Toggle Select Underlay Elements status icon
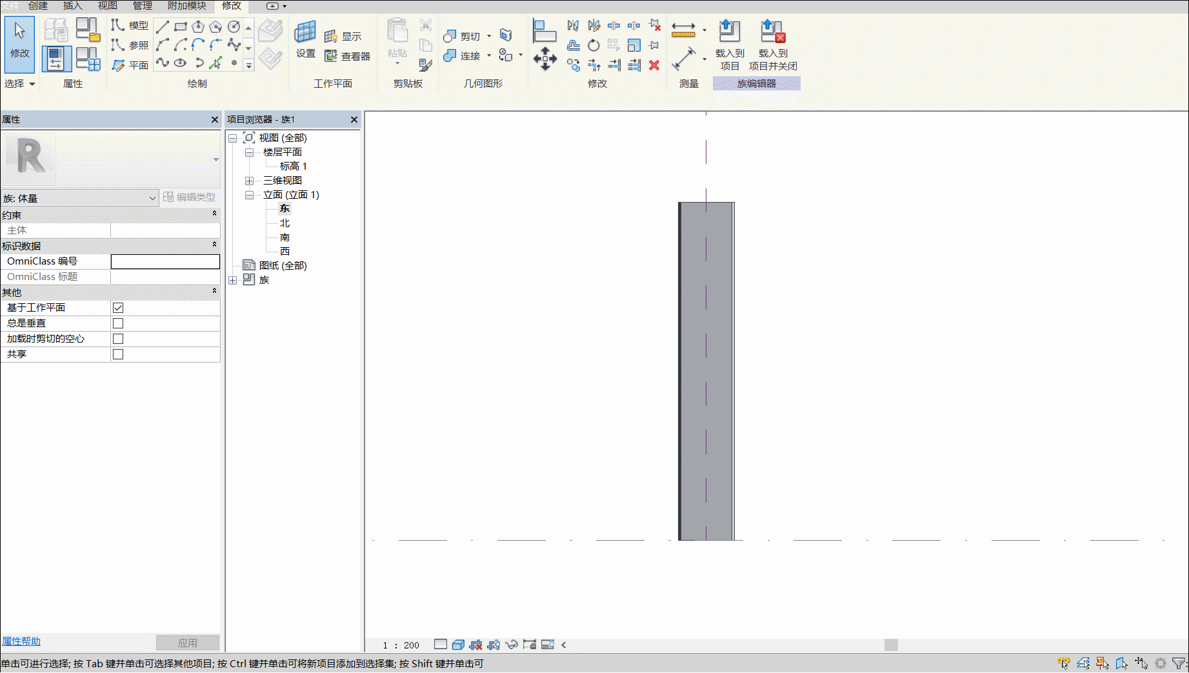The image size is (1189, 673). 1083,663
